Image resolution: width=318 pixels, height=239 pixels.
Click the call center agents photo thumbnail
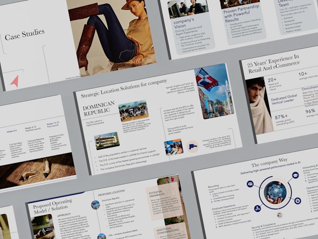(x=173, y=147)
